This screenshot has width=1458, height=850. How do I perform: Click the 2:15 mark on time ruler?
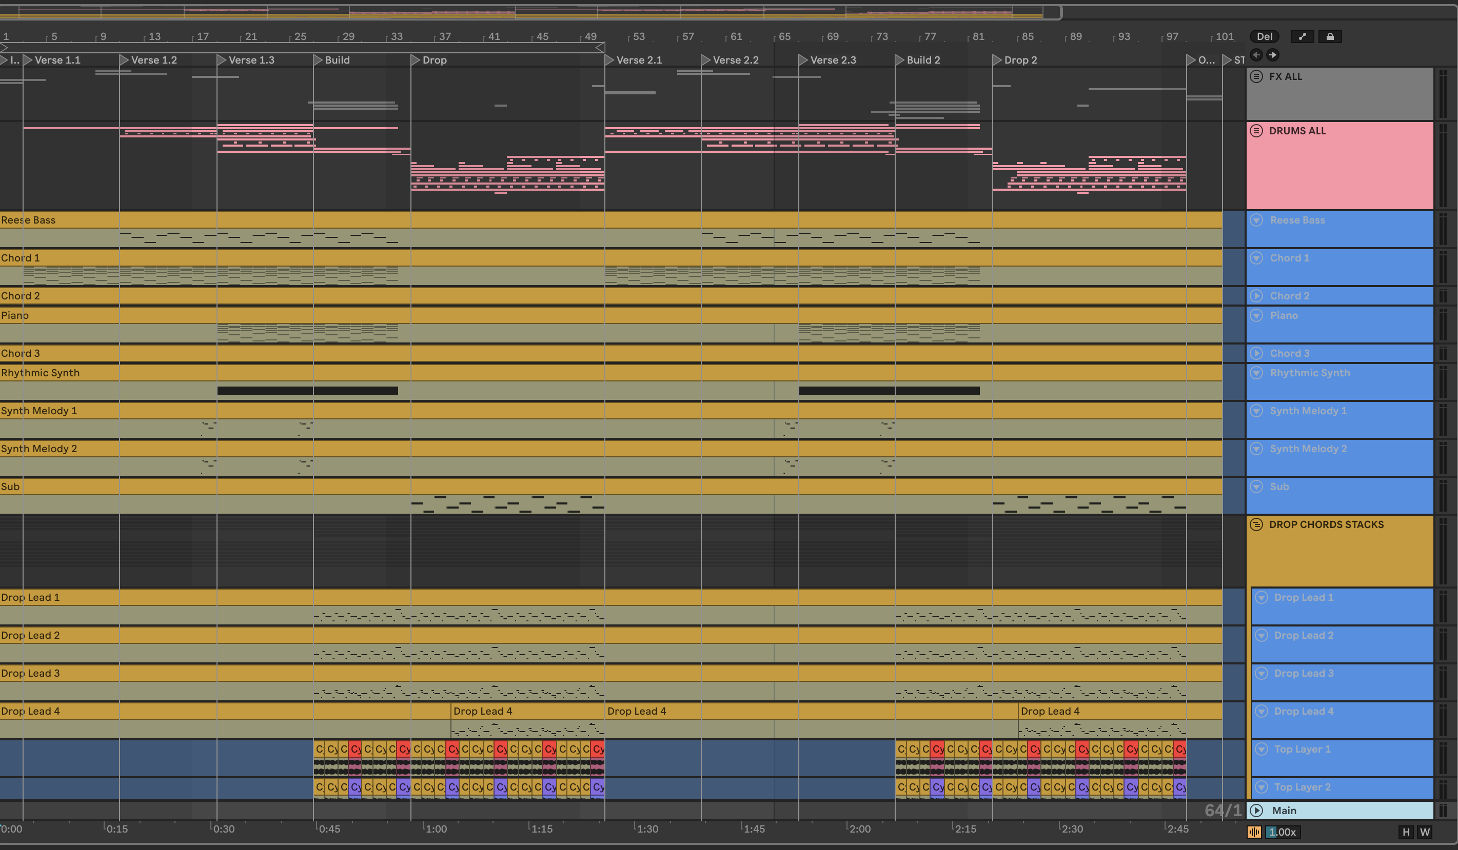(x=965, y=828)
